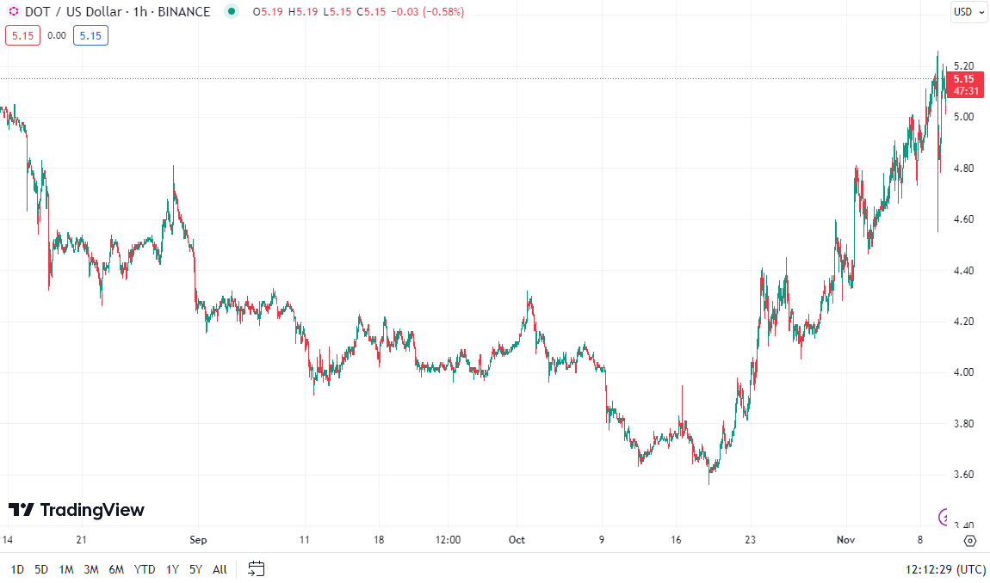Click the DOT symbol logo icon
Image resolution: width=990 pixels, height=583 pixels.
(x=13, y=12)
